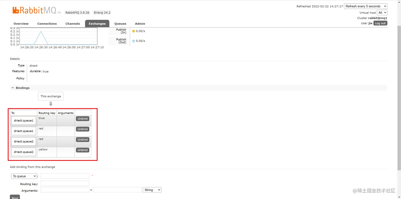Open driect.queue2 bound with yellow key
The height and width of the screenshot is (199, 401).
[x=24, y=152]
